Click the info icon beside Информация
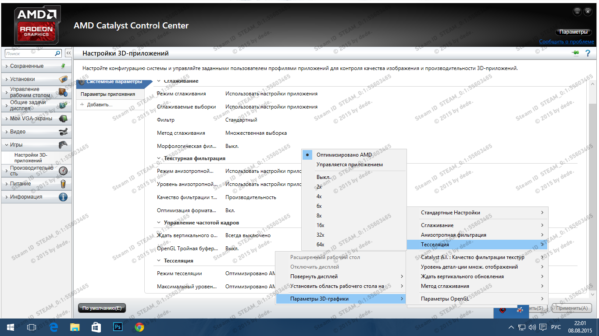 [x=63, y=197]
